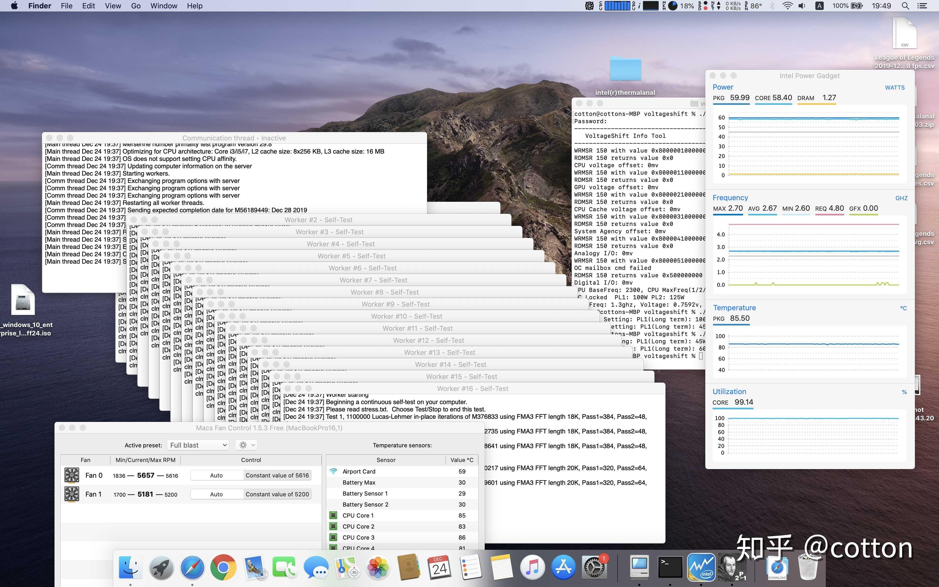Screen dimensions: 939x587
Task: Open the gear settings dropdown menu
Action: coord(246,445)
